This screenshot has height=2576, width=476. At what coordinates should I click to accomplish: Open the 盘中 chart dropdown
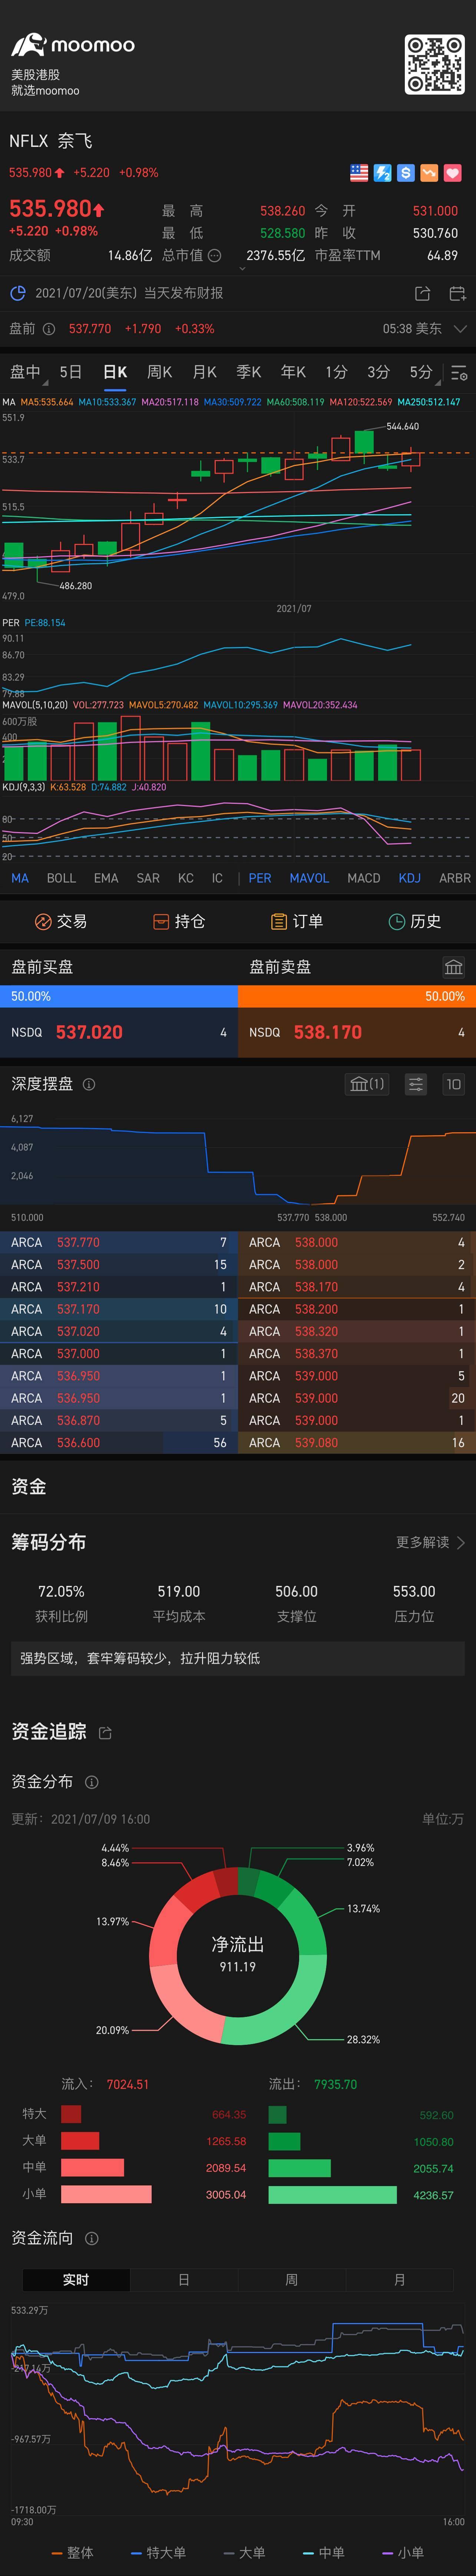[28, 372]
